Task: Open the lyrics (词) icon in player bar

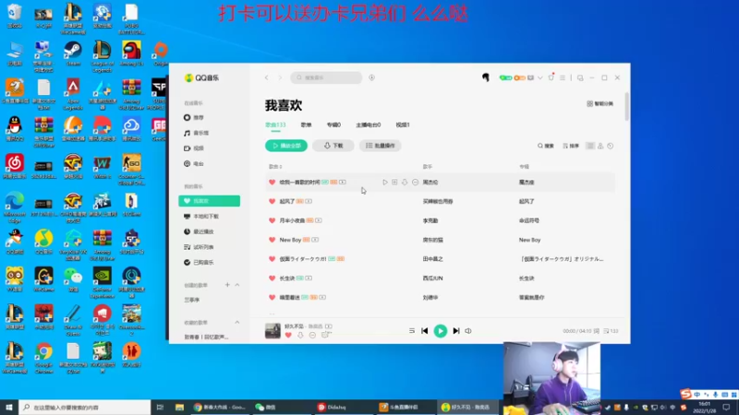Action: pos(596,331)
